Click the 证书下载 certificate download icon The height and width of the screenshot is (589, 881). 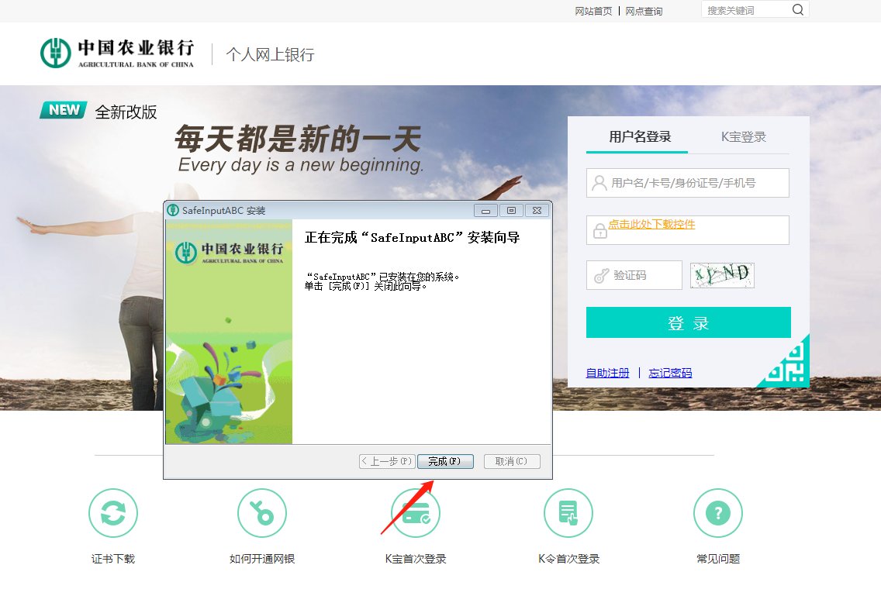tap(112, 512)
